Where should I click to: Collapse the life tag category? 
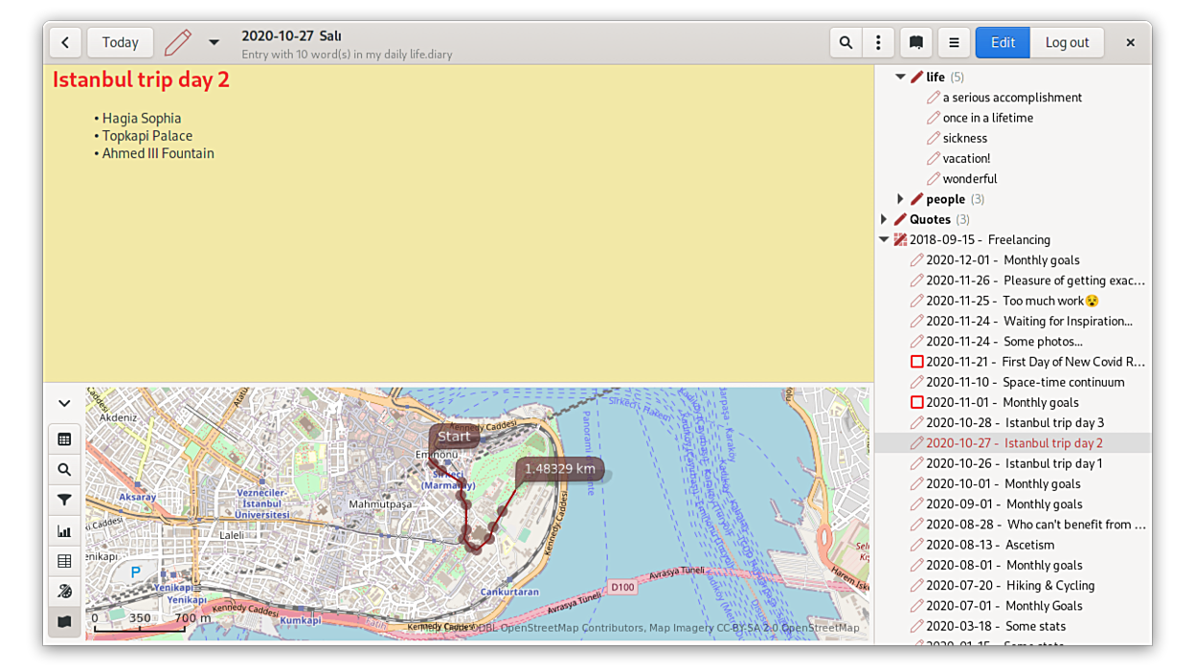[x=900, y=77]
